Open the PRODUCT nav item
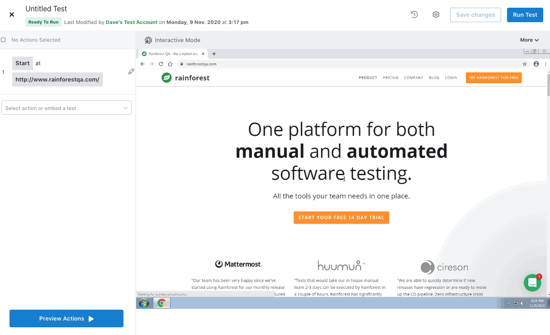550x335 pixels. [368, 78]
